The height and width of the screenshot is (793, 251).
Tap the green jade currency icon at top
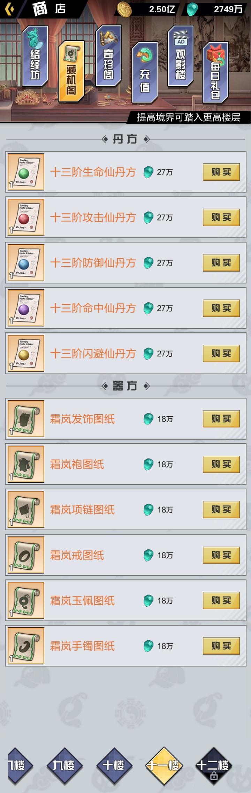click(192, 9)
